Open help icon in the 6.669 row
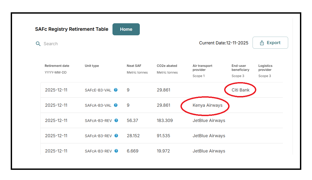 (x=116, y=151)
